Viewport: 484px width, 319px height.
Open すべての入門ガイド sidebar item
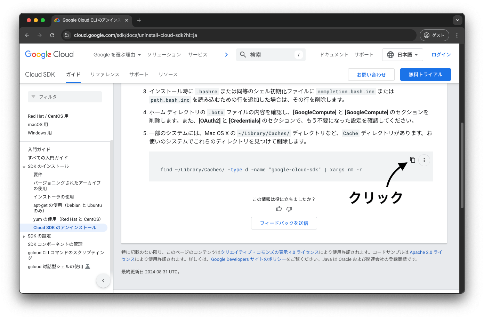[48, 158]
